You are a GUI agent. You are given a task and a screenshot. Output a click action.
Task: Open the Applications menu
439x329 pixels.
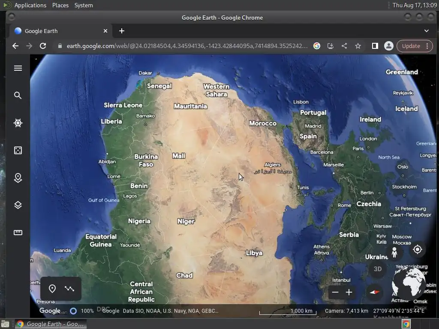coord(30,5)
